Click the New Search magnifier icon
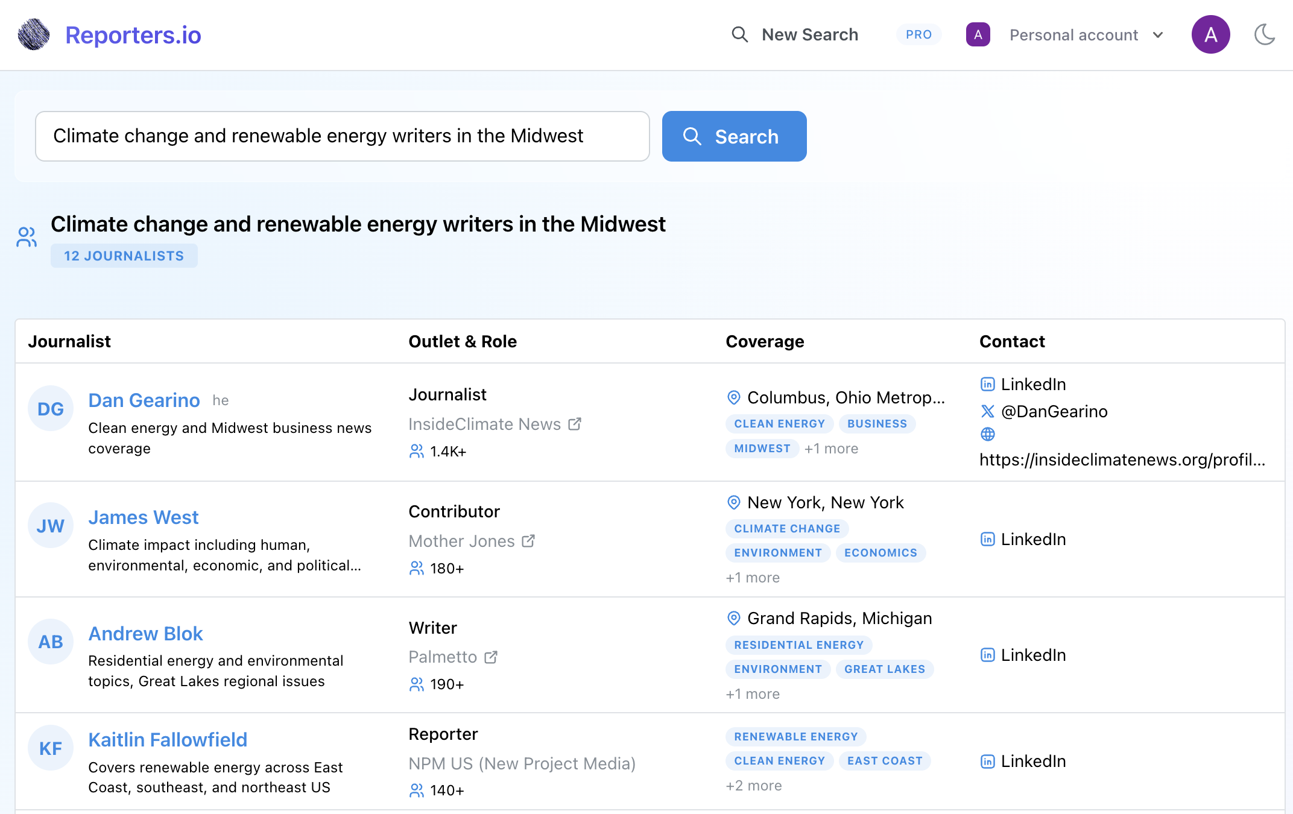Viewport: 1293px width, 814px height. [x=739, y=34]
